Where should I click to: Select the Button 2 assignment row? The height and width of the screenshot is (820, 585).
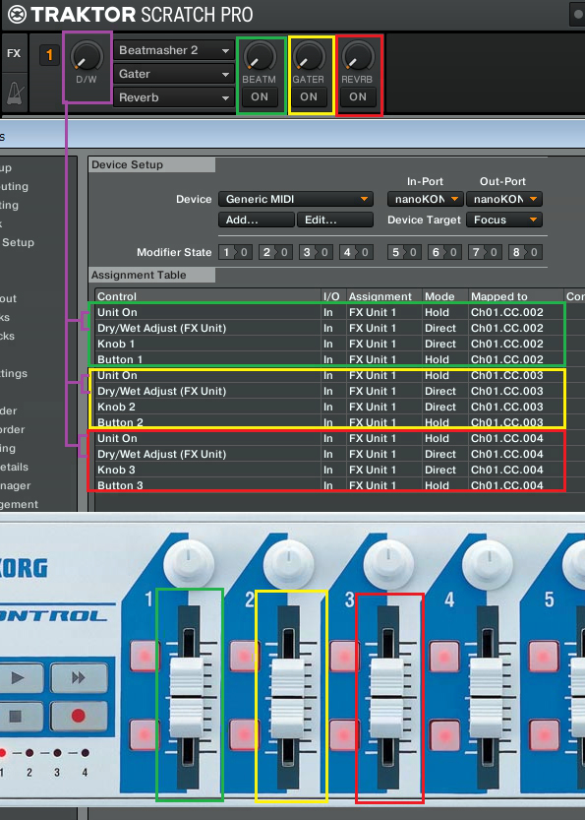click(x=329, y=422)
